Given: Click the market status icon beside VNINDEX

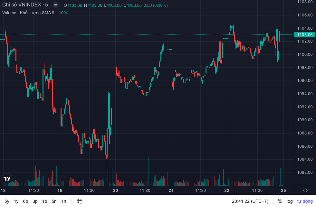Looking at the screenshot, I should [56, 5].
